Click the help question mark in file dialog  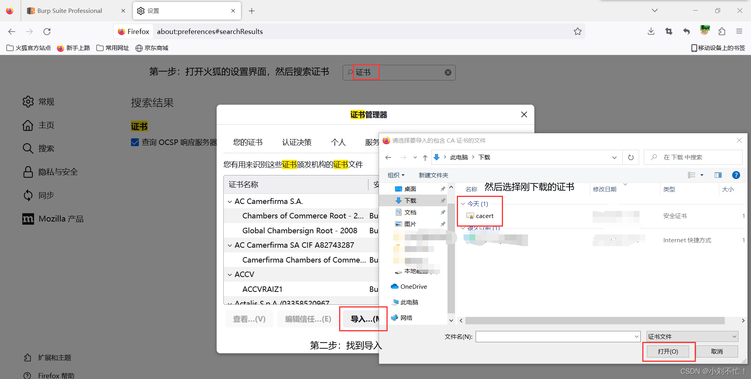(x=737, y=175)
